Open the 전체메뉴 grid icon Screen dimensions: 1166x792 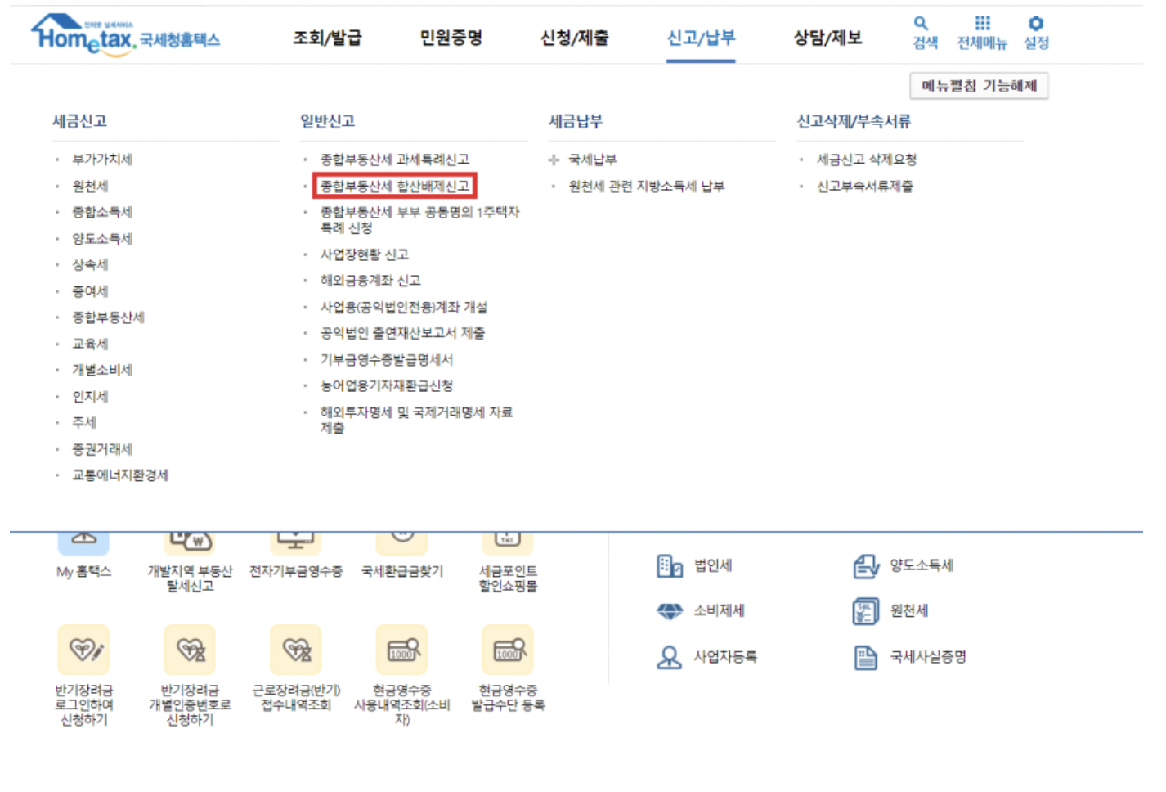coord(981,34)
